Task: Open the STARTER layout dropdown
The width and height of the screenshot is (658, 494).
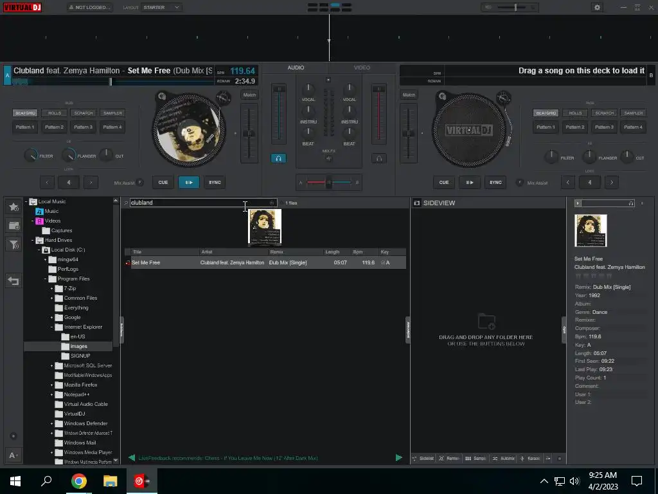Action: point(161,7)
